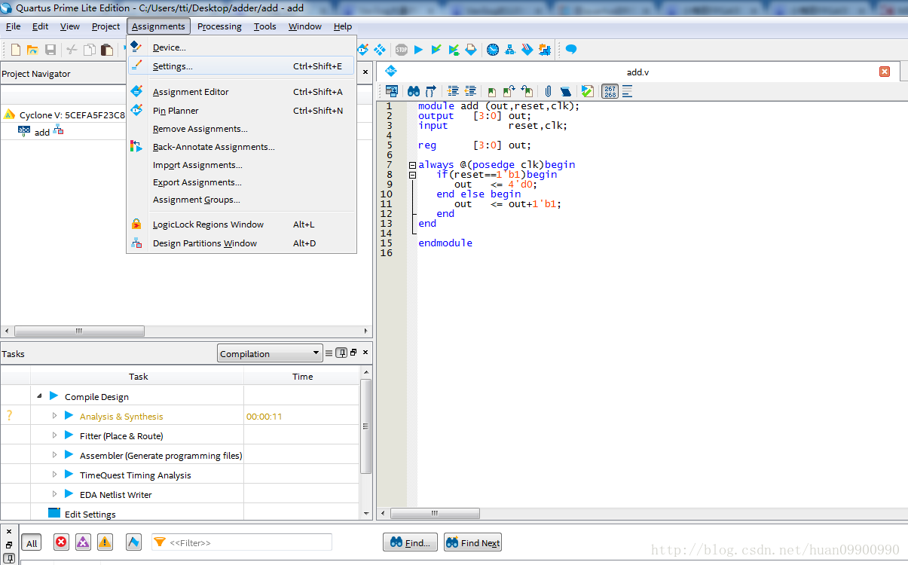Click the Cut scissors icon
The width and height of the screenshot is (908, 565).
tap(72, 50)
